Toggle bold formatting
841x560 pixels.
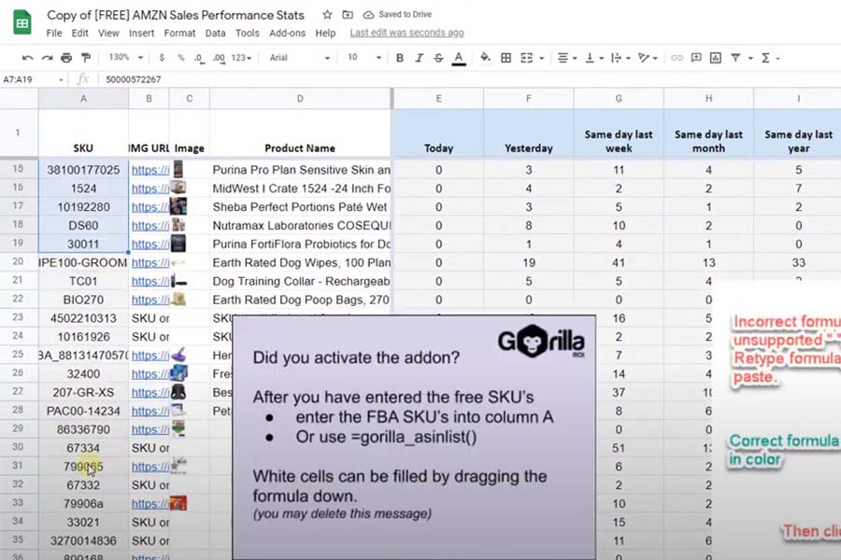[400, 58]
